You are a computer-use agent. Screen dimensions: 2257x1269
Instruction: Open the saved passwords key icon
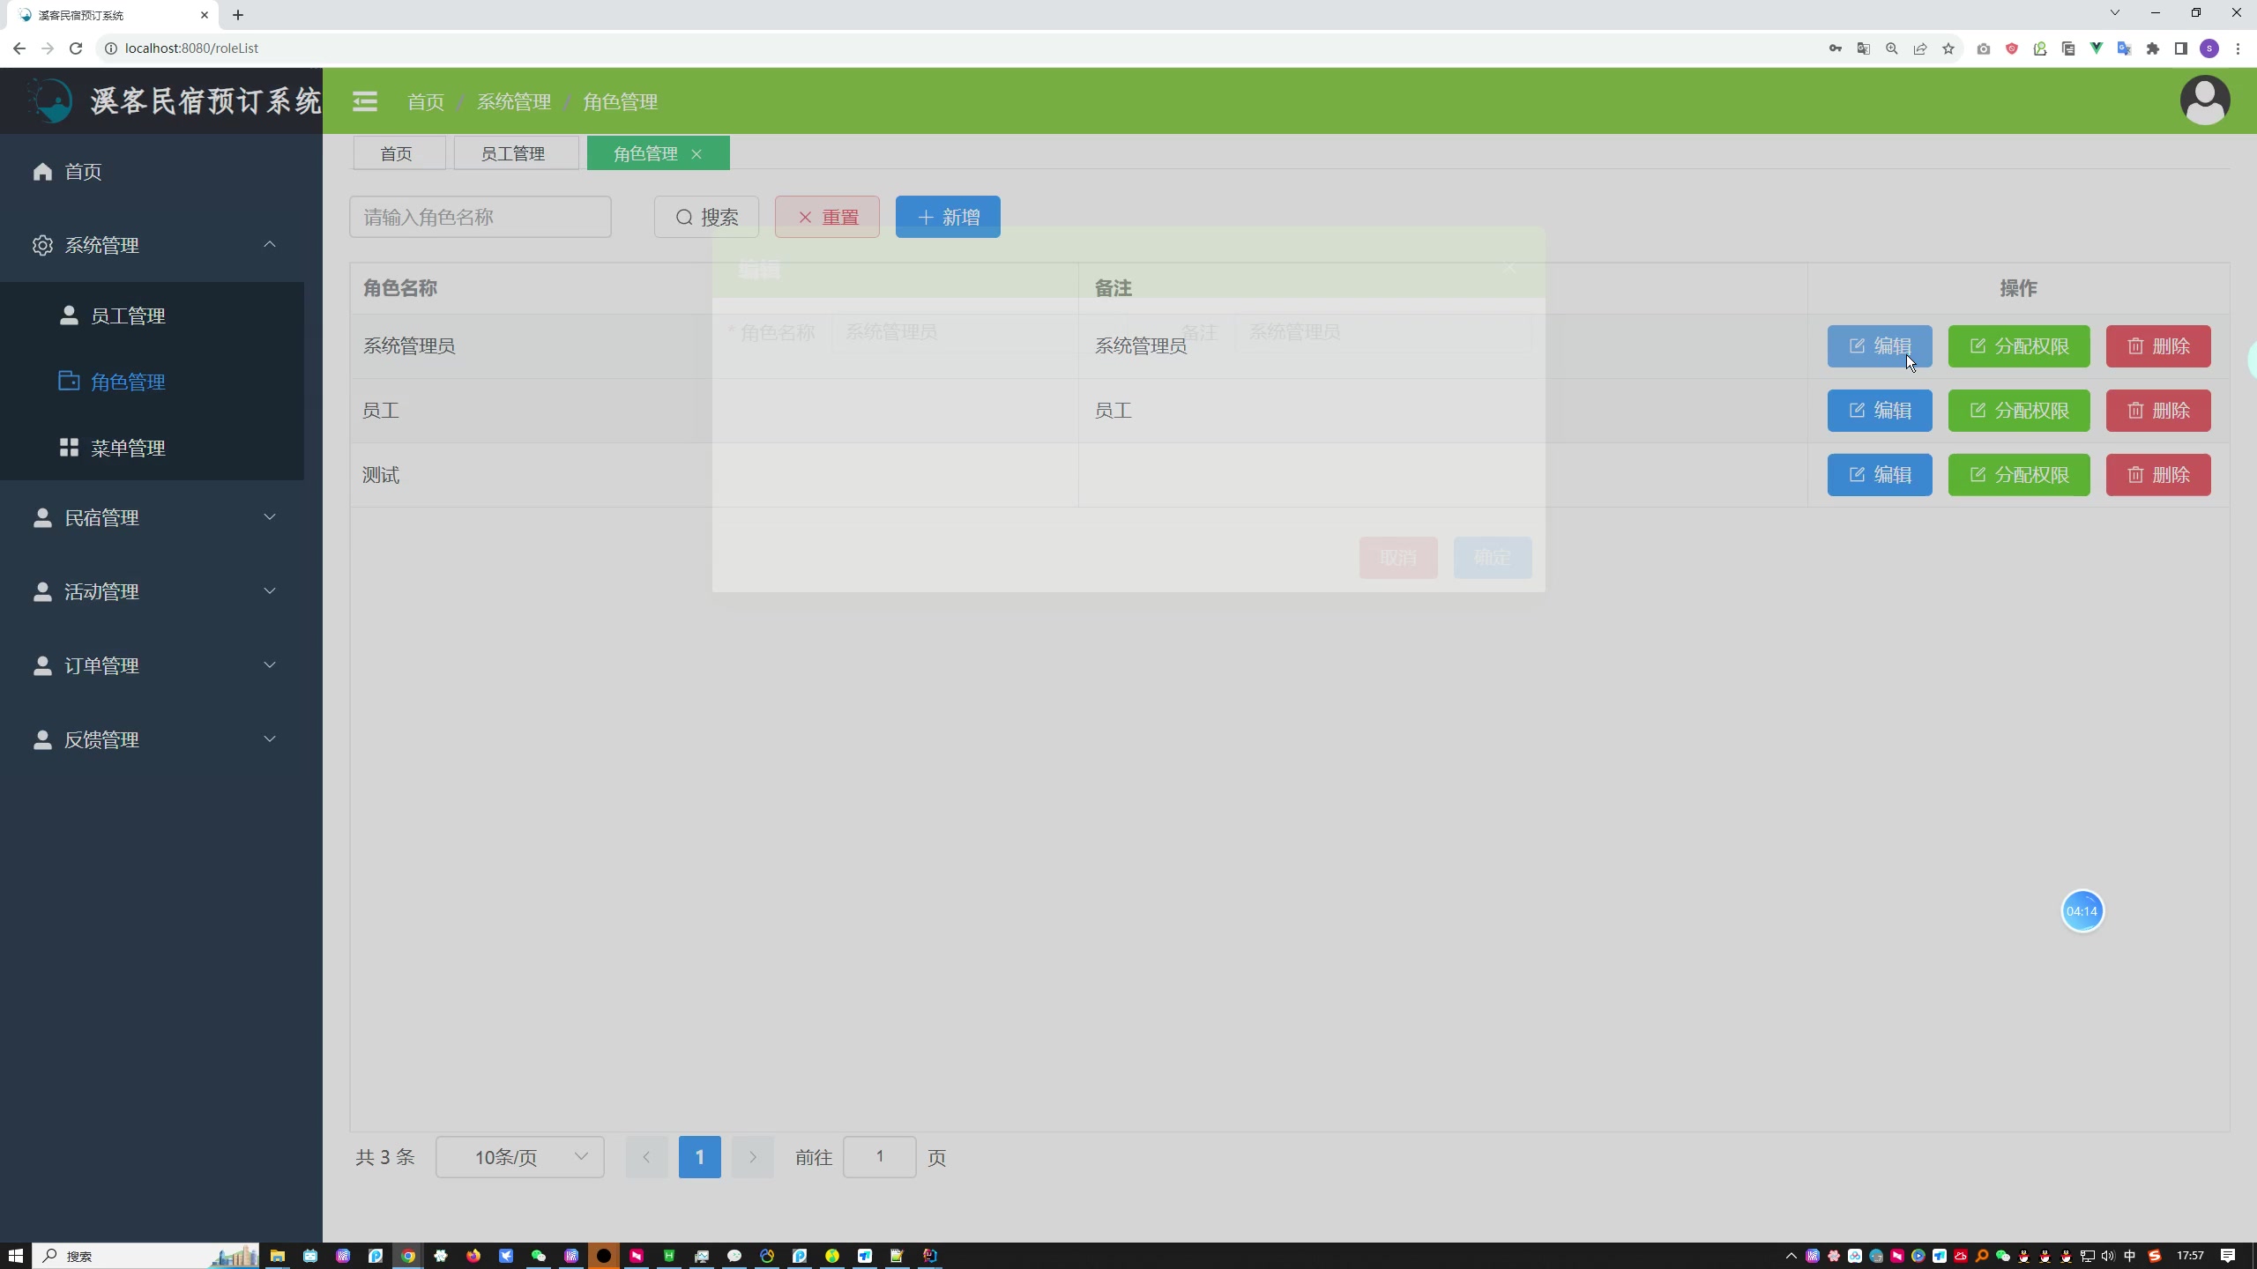(x=1836, y=48)
